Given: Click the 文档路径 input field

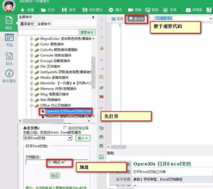Looking at the screenshot, I should [57, 162].
